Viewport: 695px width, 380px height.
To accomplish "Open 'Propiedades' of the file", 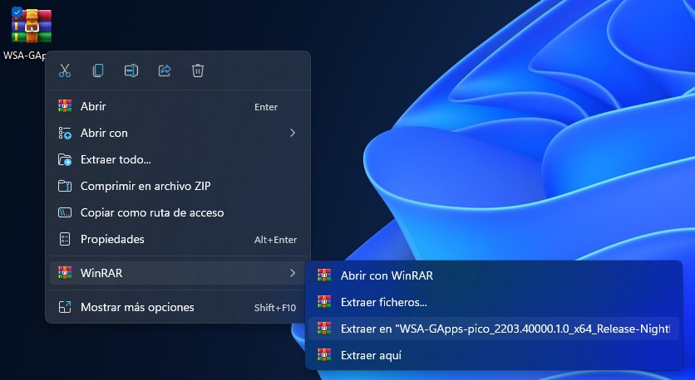I will (112, 239).
